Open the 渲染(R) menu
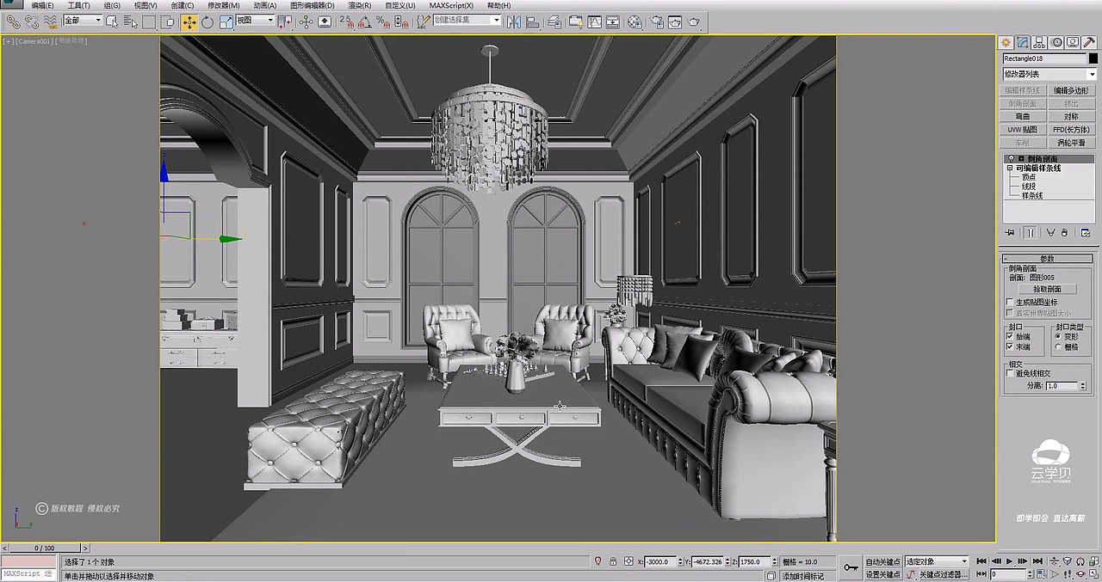Image resolution: width=1102 pixels, height=582 pixels. (x=360, y=5)
